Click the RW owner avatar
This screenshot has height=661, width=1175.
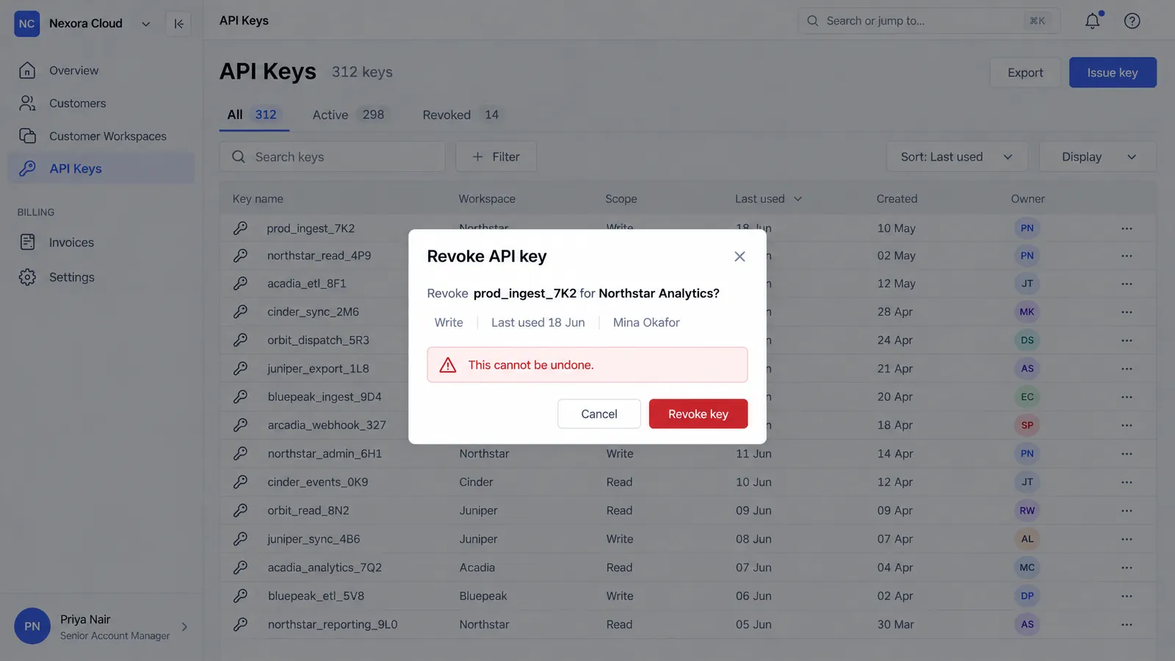click(x=1027, y=510)
